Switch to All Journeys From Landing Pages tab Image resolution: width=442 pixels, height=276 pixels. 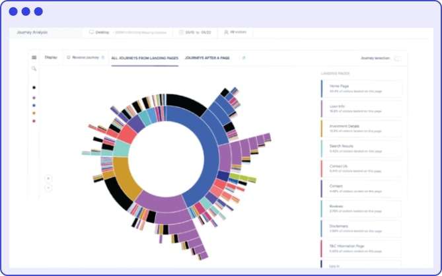[145, 58]
